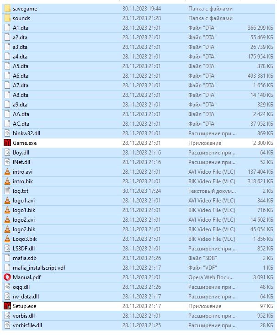Screen dimensions: 277x335
Task: Select the file name a2.dta
Action: pos(20,37)
